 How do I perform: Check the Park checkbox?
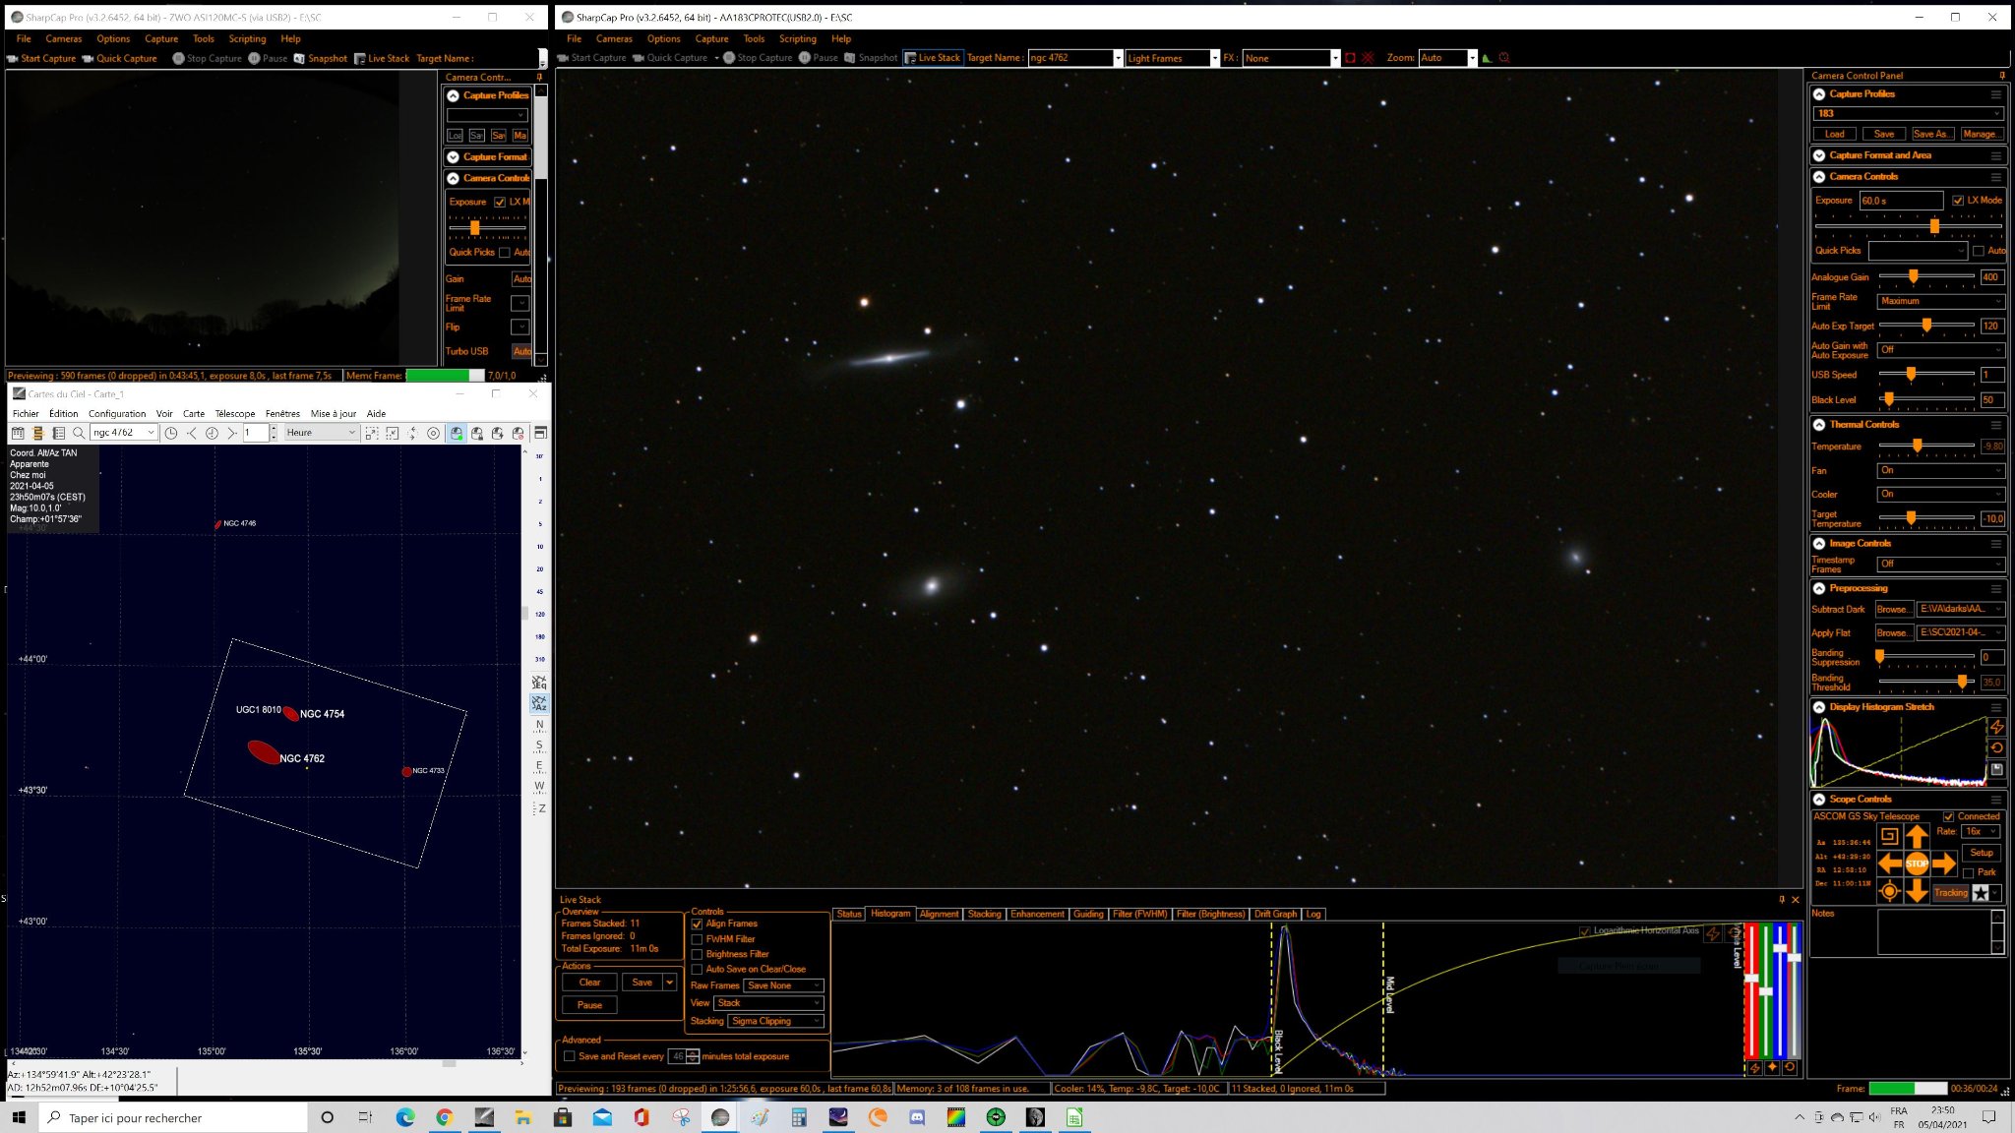[x=1968, y=872]
